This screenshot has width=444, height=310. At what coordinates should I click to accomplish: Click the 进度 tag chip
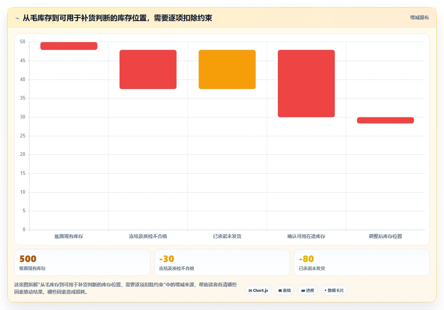click(x=307, y=290)
